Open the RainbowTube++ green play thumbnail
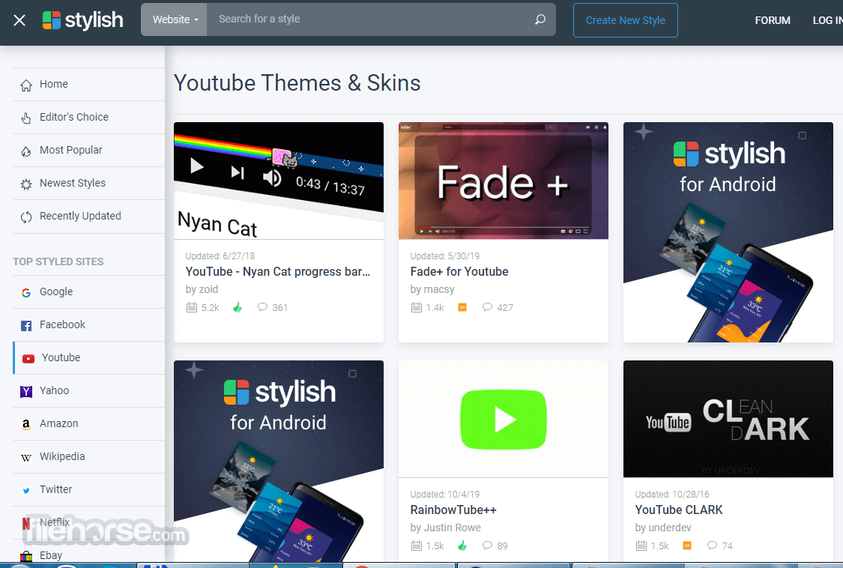Screen dimensions: 843x568 (x=504, y=419)
